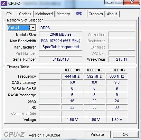The height and width of the screenshot is (140, 141).
Task: Click the Validate button
Action: coord(97,134)
